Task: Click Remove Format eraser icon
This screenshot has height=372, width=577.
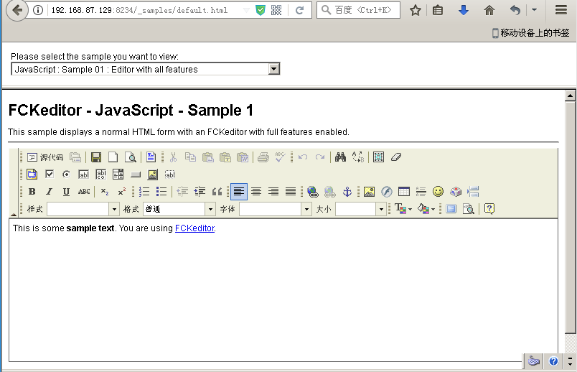Action: (395, 157)
